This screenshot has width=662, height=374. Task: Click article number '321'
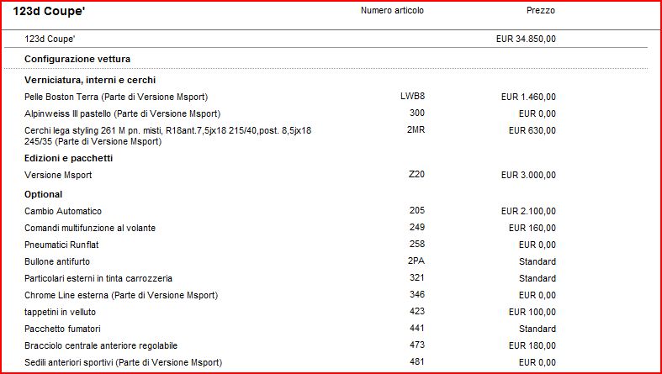pyautogui.click(x=417, y=278)
